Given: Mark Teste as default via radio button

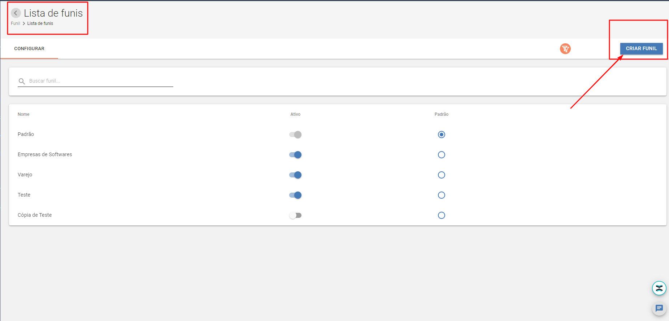Looking at the screenshot, I should click(441, 195).
